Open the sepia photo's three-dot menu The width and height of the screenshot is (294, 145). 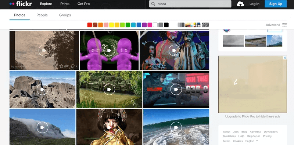pos(75,34)
